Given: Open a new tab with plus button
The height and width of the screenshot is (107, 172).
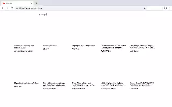Looking at the screenshot, I should (x=37, y=3).
